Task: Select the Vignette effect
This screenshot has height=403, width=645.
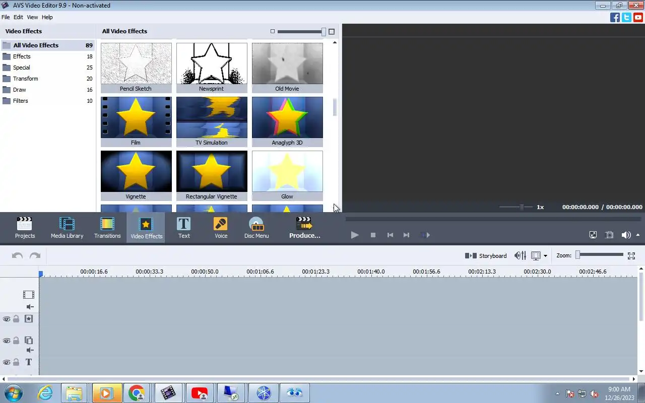Action: point(136,175)
